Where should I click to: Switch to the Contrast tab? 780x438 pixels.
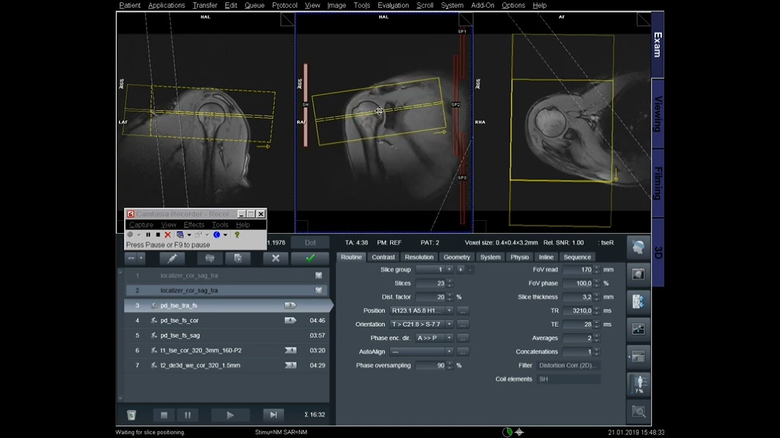383,257
